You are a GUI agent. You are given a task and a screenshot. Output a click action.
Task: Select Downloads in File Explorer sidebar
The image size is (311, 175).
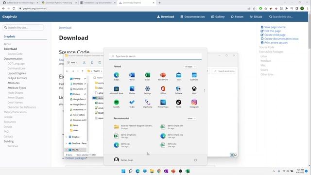tap(78, 84)
